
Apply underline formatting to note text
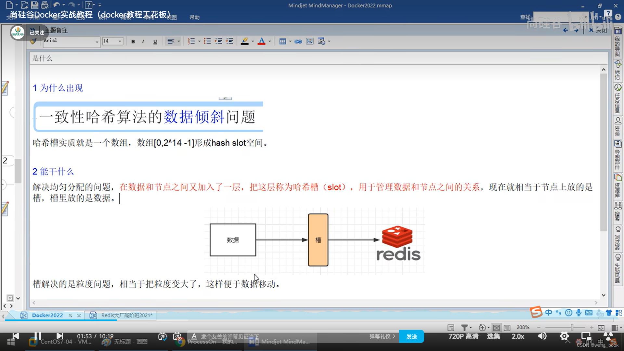click(x=155, y=41)
